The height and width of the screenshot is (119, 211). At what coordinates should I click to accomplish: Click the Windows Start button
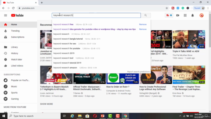coord(4,116)
